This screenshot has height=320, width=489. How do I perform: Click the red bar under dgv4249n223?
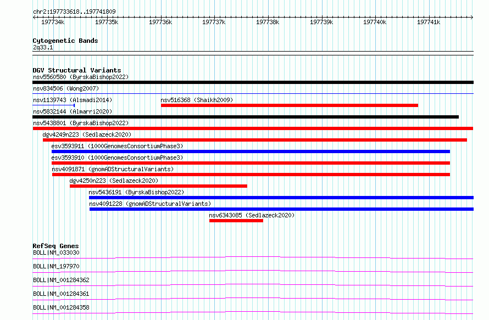[255, 140]
